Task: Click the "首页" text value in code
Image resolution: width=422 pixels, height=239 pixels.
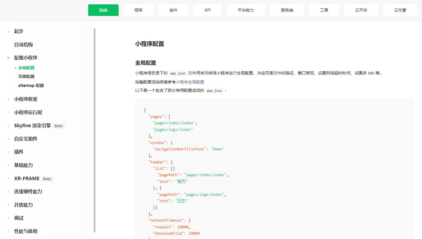Action: [x=181, y=181]
